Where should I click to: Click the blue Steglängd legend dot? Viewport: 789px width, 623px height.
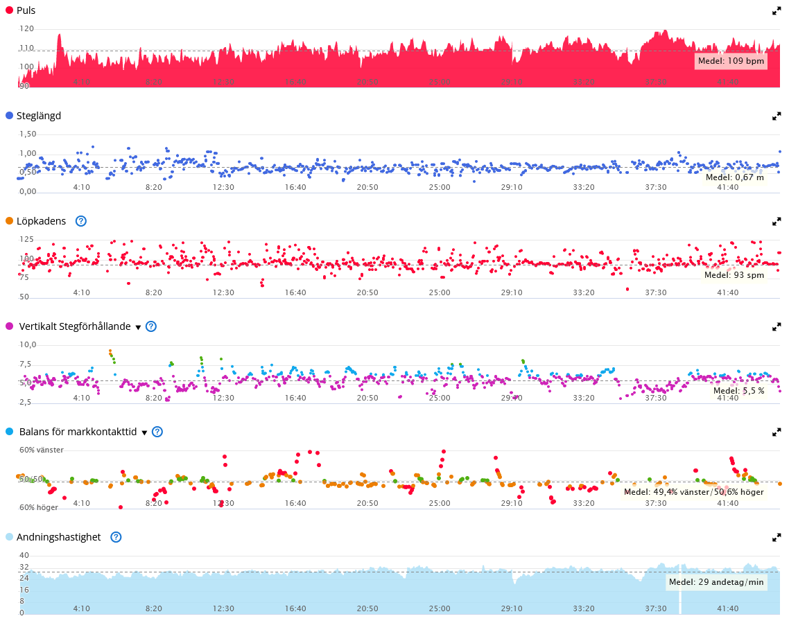tap(9, 116)
